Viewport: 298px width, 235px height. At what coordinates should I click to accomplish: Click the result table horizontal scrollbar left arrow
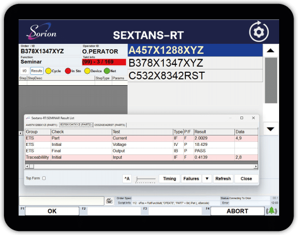[27, 166]
